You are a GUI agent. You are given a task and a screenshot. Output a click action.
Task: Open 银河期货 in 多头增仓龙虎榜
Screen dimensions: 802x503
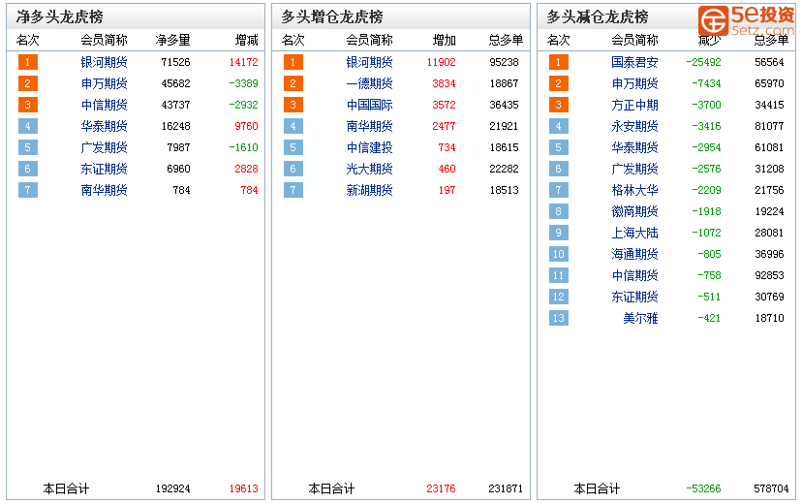pos(369,62)
